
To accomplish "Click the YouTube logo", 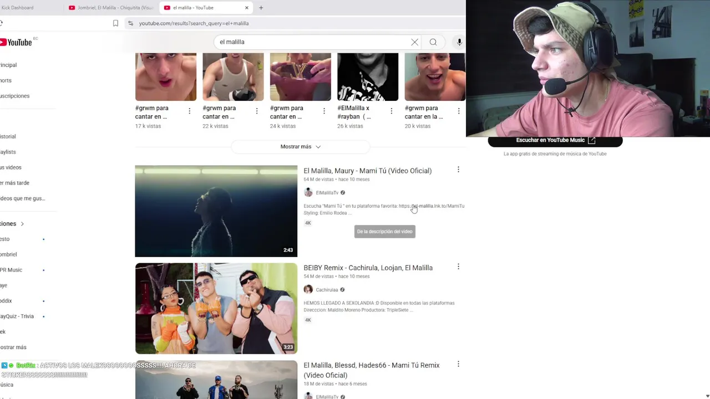I will pos(16,42).
